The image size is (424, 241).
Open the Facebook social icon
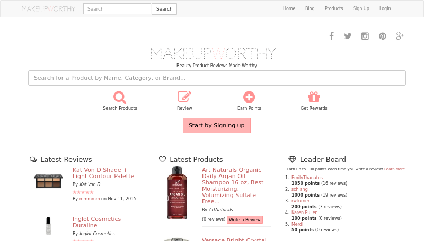pos(332,36)
